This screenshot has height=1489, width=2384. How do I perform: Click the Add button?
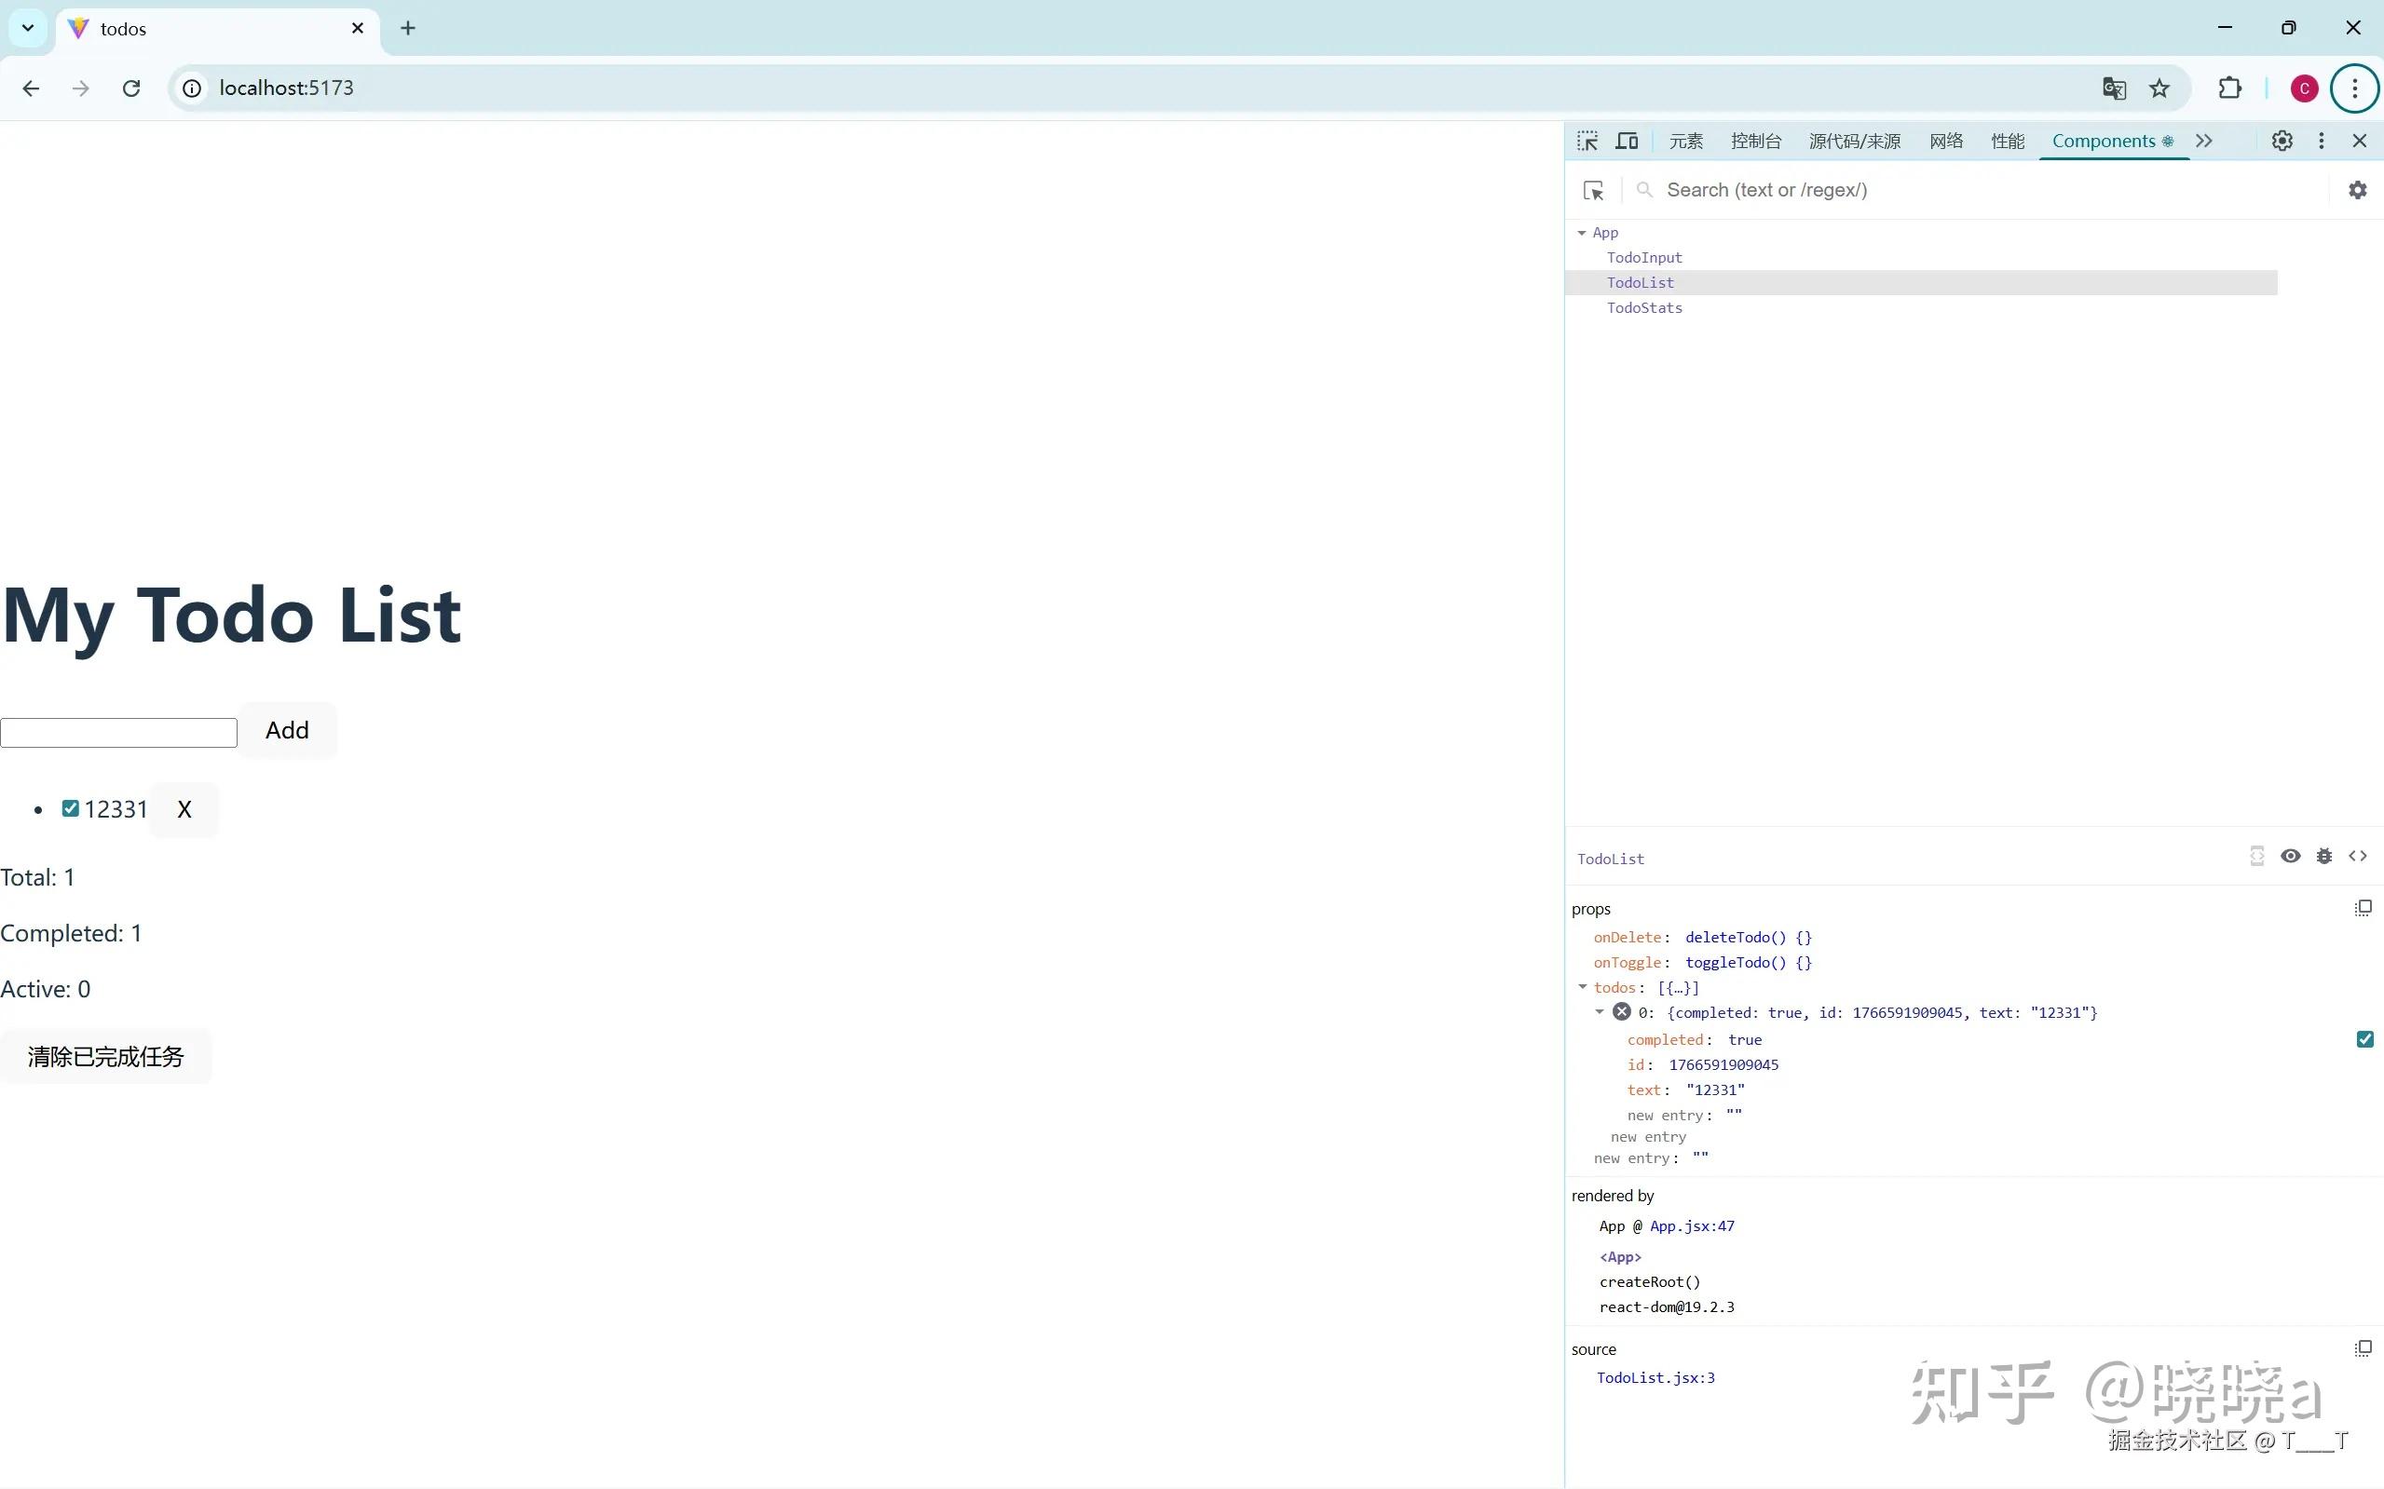(x=287, y=730)
